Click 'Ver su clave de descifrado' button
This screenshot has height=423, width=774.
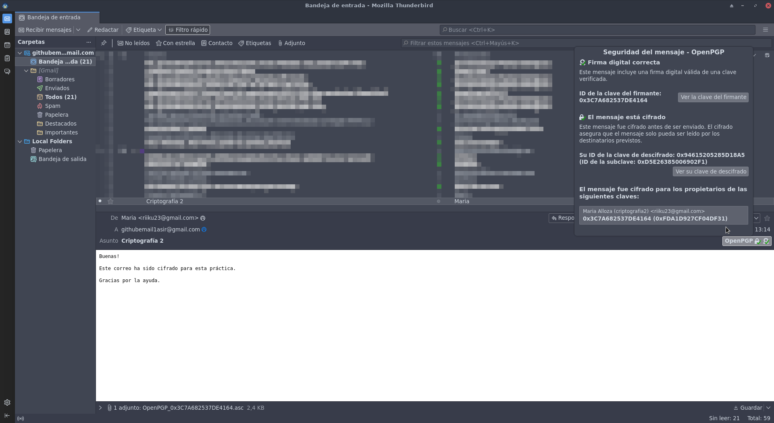(710, 171)
